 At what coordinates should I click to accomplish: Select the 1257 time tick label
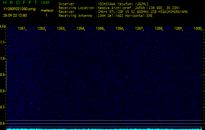[x=139, y=29]
